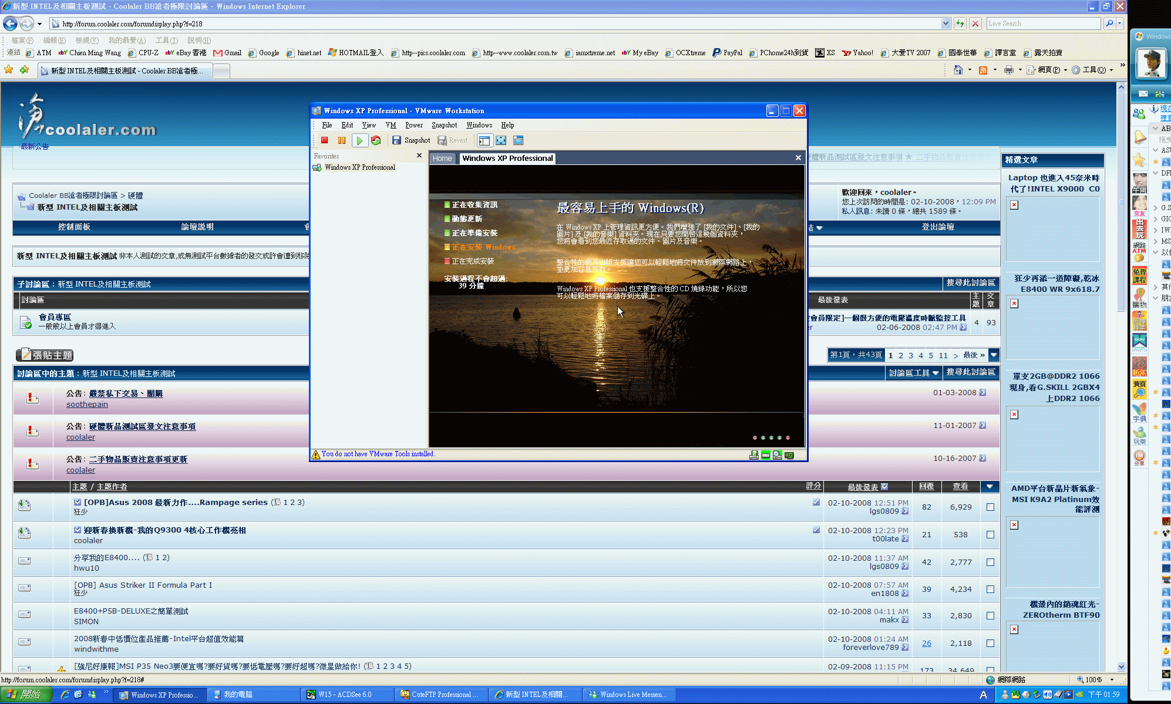This screenshot has width=1171, height=704.
Task: Click the IE Home page house icon
Action: click(x=958, y=70)
